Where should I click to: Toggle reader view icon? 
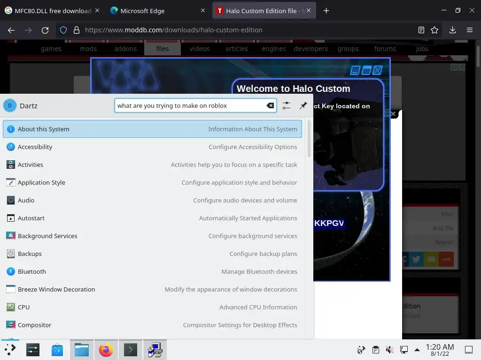tap(421, 30)
